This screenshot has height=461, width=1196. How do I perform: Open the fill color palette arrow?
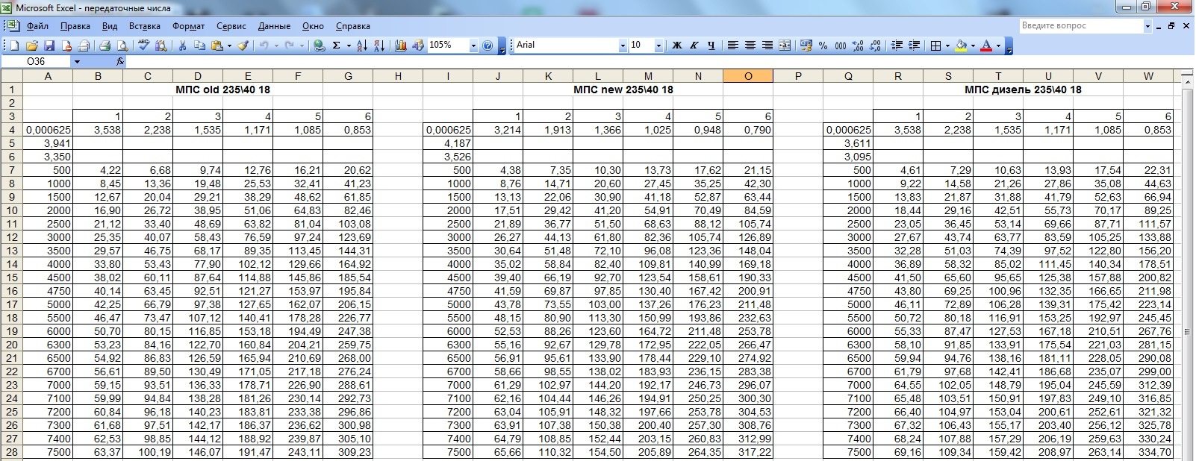[973, 46]
